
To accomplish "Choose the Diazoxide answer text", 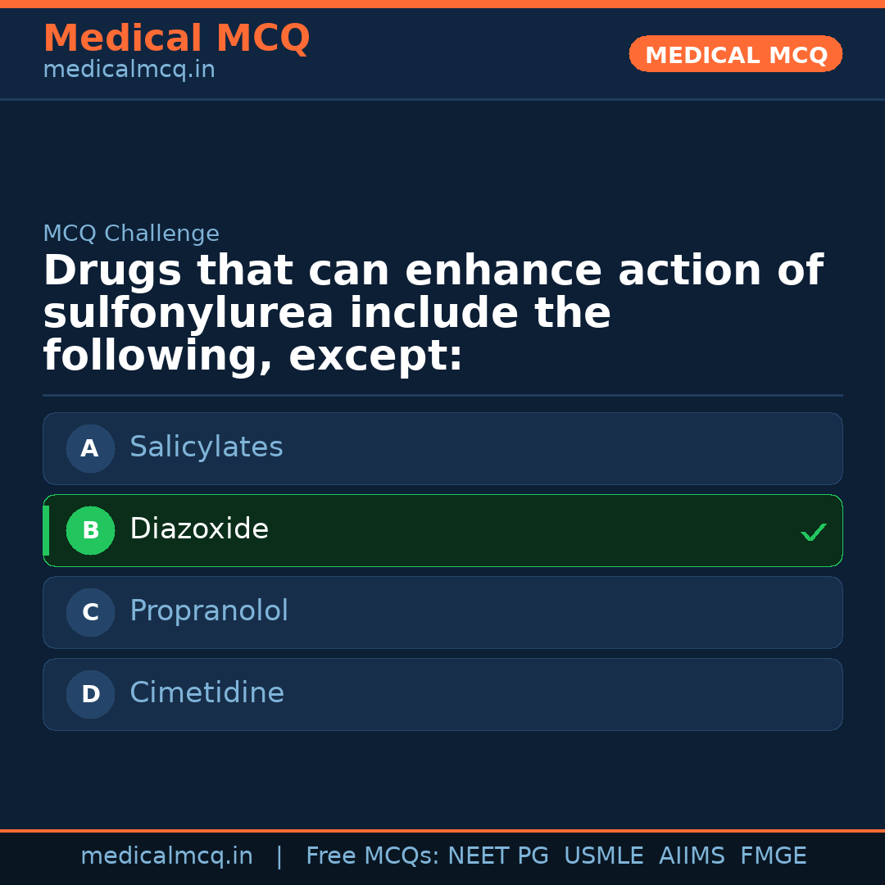I will (199, 529).
